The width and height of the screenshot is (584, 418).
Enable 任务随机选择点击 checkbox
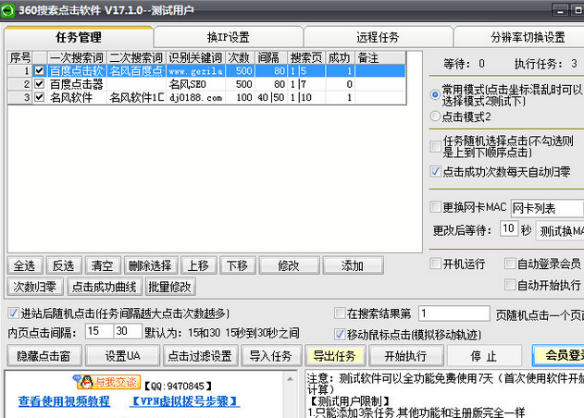[435, 146]
